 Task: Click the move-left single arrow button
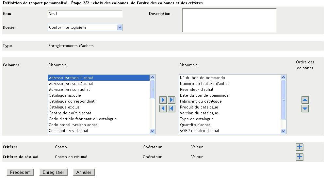tap(163, 108)
